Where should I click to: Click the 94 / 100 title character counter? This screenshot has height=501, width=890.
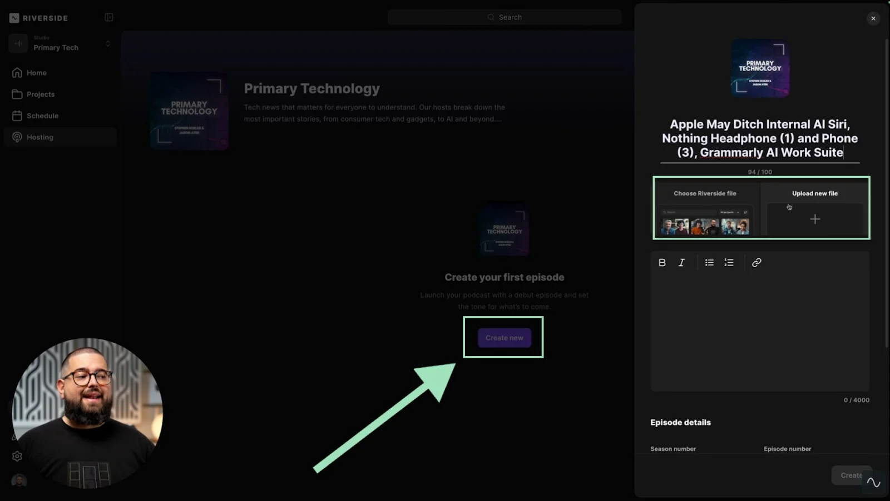coord(760,172)
